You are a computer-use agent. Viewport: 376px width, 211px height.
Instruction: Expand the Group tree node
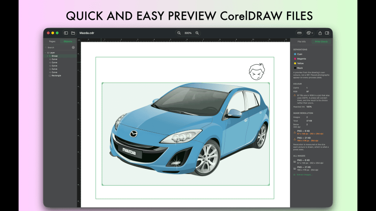[x=47, y=56]
